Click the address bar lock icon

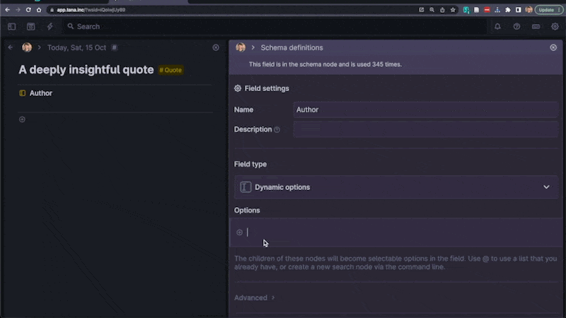(52, 10)
